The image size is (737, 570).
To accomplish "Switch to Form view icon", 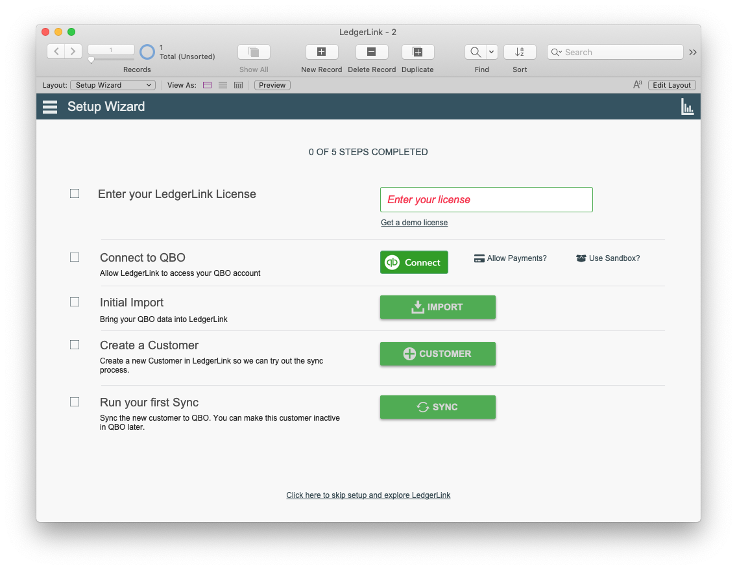I will (x=208, y=85).
